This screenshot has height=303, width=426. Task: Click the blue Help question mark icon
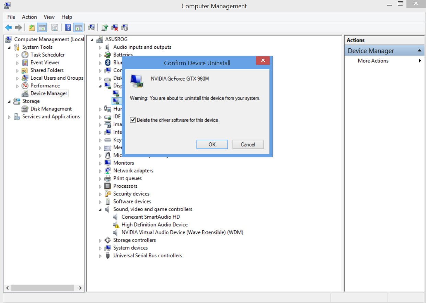pyautogui.click(x=68, y=27)
